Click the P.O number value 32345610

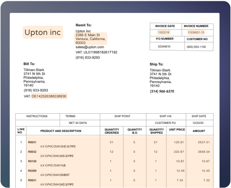(164, 46)
